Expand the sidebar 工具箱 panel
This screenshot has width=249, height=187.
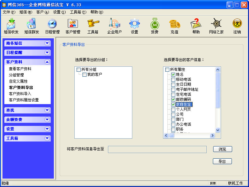(x=47, y=138)
